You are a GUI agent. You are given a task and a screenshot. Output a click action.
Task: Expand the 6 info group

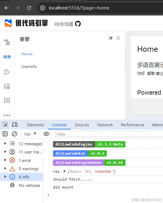(5, 177)
